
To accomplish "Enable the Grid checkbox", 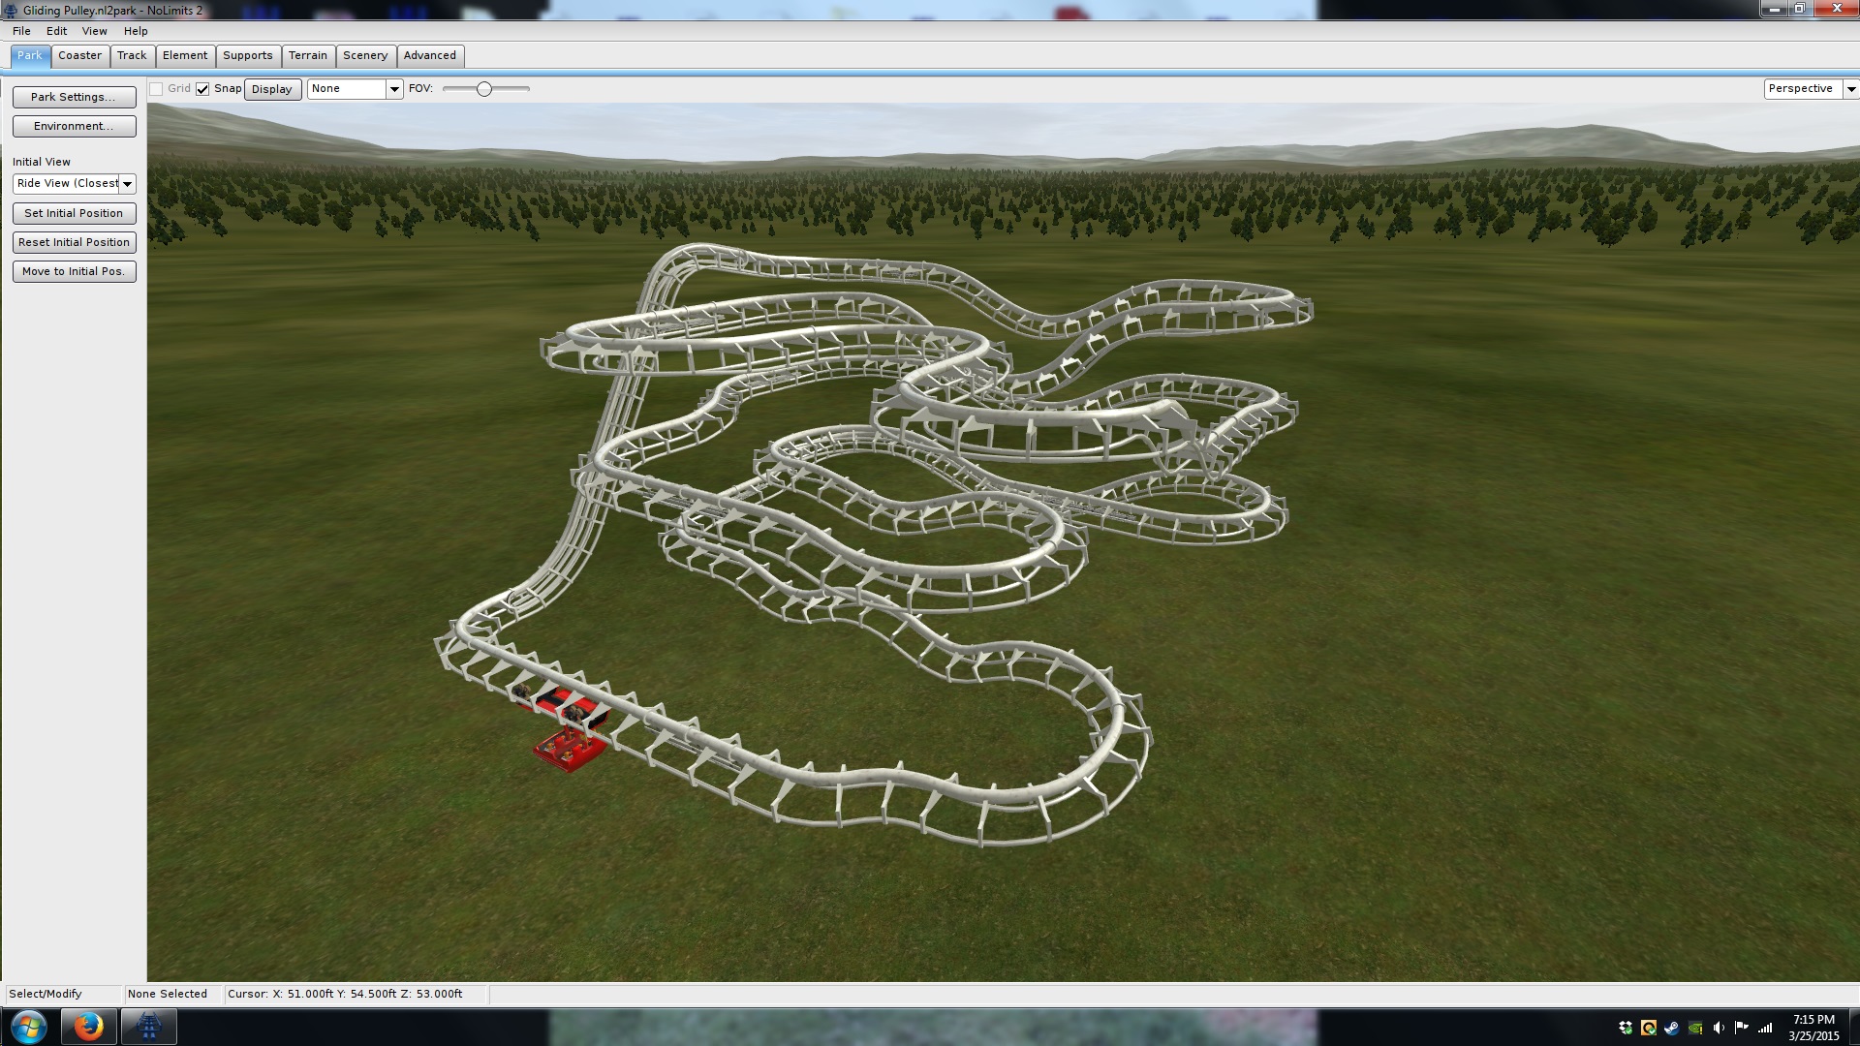I will pyautogui.click(x=156, y=89).
